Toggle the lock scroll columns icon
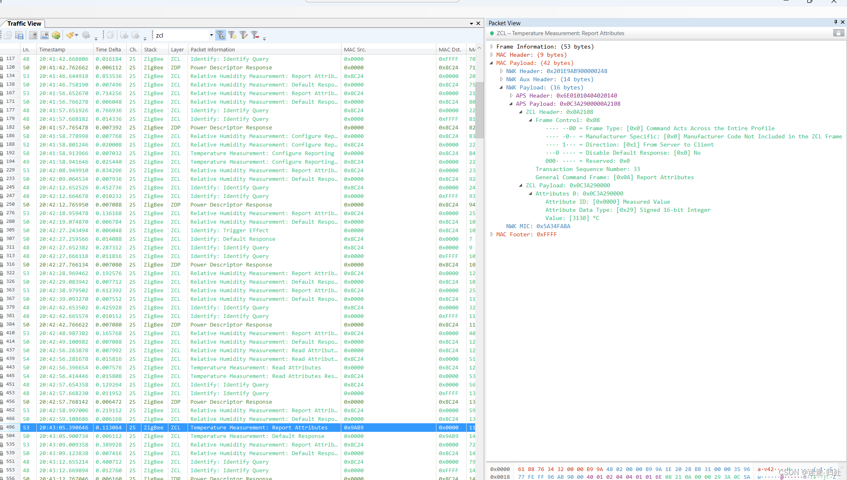 coord(33,36)
